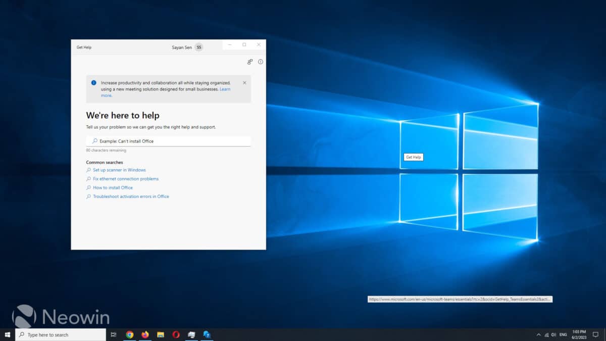Open Firefox from the taskbar
The height and width of the screenshot is (341, 606).
[x=145, y=334]
